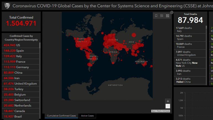Open the map bookmarks icon

pos(156,16)
